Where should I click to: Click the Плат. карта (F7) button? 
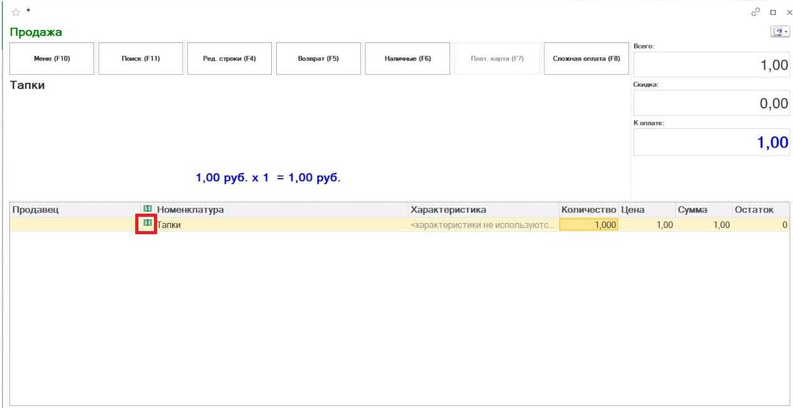497,59
